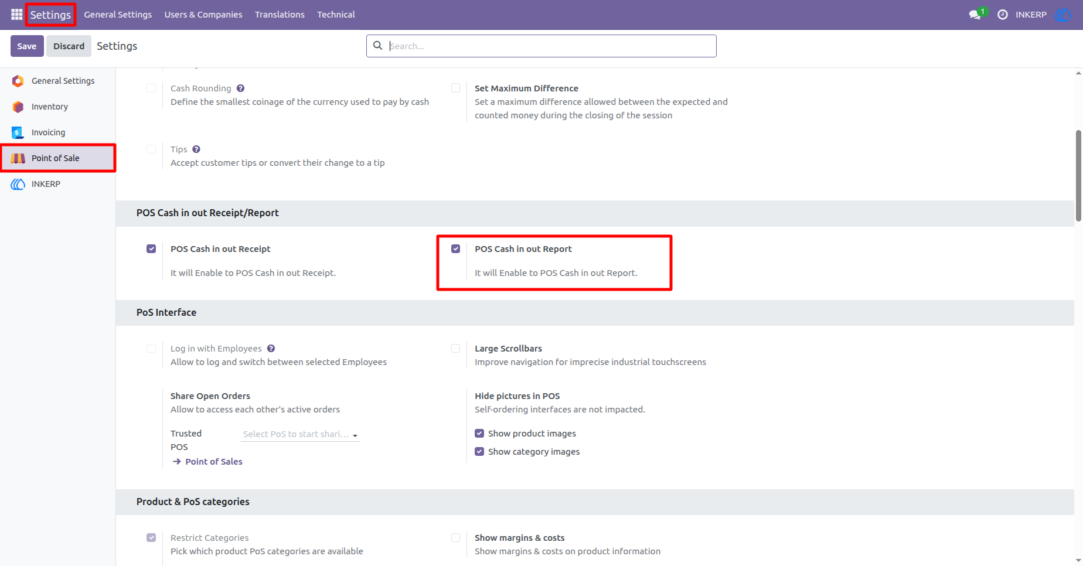Click the arrow icon before Point of Sales
This screenshot has width=1083, height=566.
(176, 462)
